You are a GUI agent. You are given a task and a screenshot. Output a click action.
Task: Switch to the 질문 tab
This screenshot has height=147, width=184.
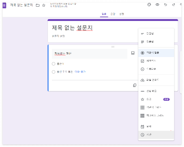(104, 14)
